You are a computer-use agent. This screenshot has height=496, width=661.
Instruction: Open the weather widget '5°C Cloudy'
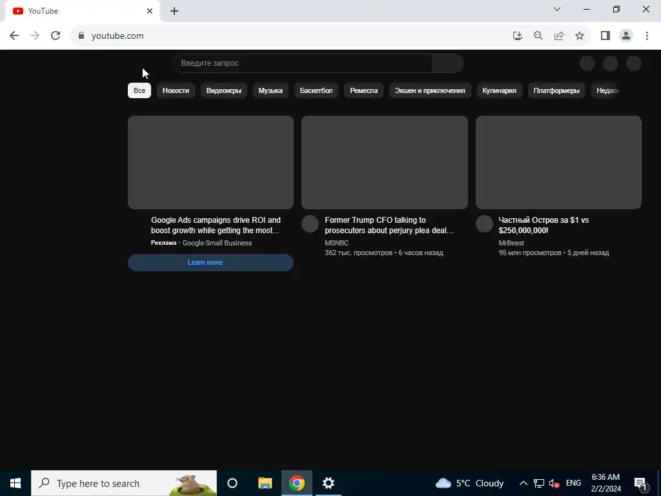(470, 483)
